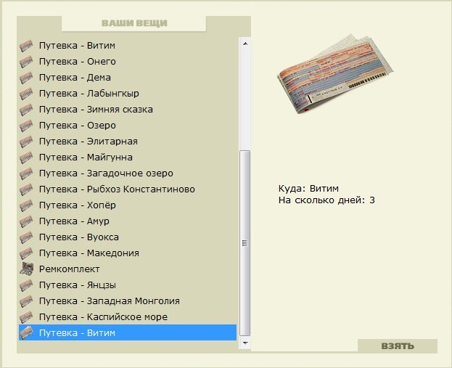The height and width of the screenshot is (368, 452).
Task: Click the ticket icon beside Западная Монголия
Action: (x=26, y=301)
